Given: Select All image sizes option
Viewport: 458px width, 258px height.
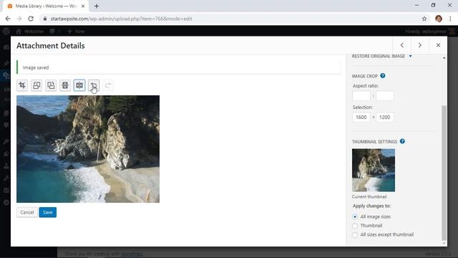Looking at the screenshot, I should (355, 216).
